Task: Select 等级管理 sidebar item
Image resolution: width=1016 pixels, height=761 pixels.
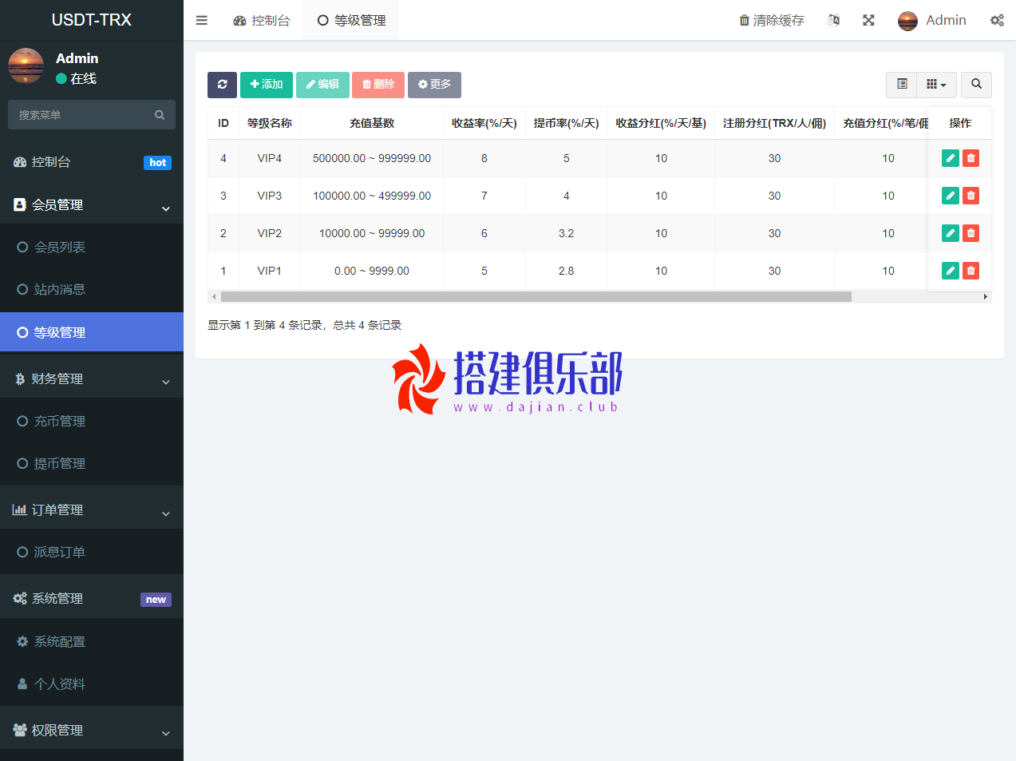Action: click(92, 332)
